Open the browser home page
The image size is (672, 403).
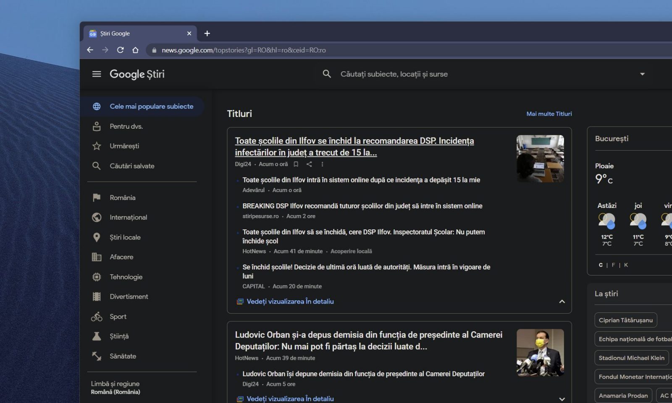[135, 50]
